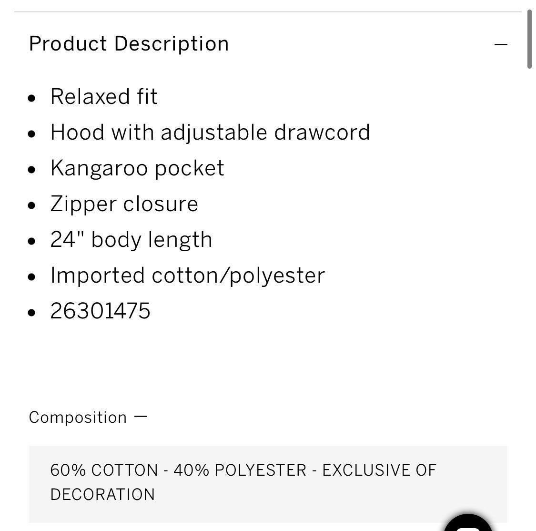Select the Kangaroo pocket bullet item
This screenshot has width=536, height=531.
click(x=137, y=168)
